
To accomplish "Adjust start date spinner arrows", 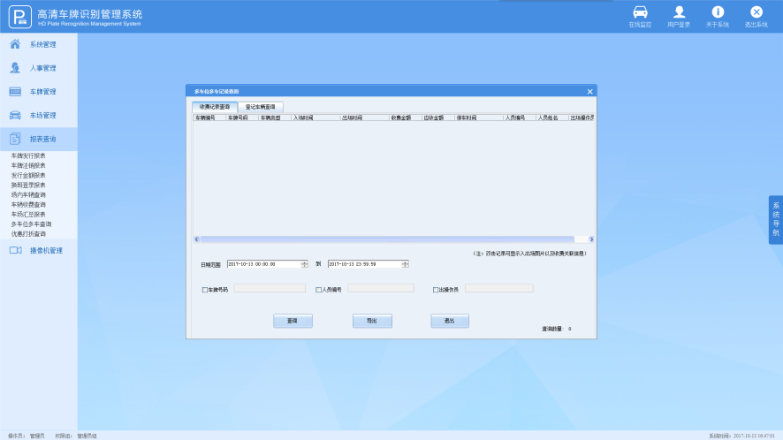I will pyautogui.click(x=304, y=264).
